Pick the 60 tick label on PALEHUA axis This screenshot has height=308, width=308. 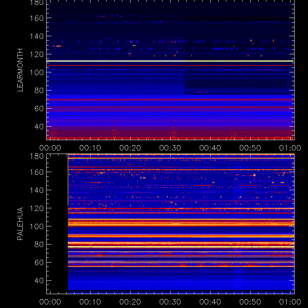39,263
